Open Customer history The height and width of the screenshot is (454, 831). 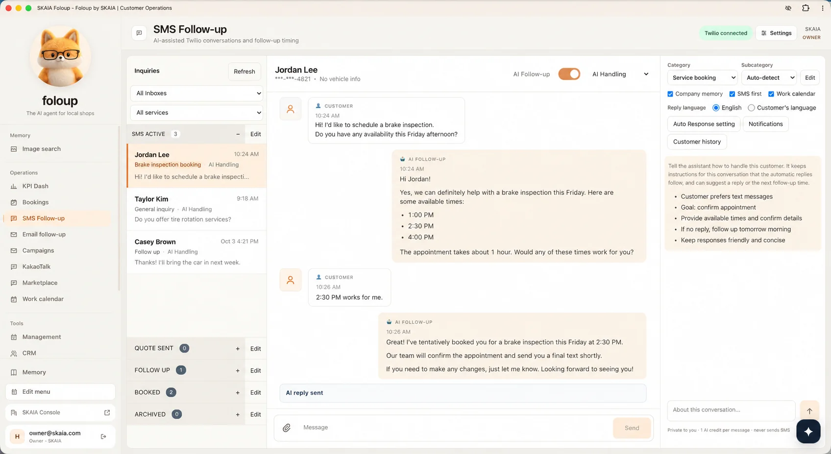(697, 142)
